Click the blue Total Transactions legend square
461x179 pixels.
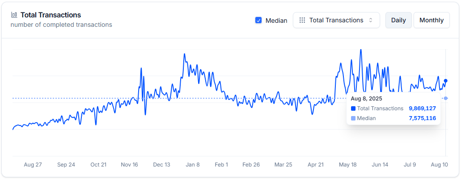click(x=353, y=108)
